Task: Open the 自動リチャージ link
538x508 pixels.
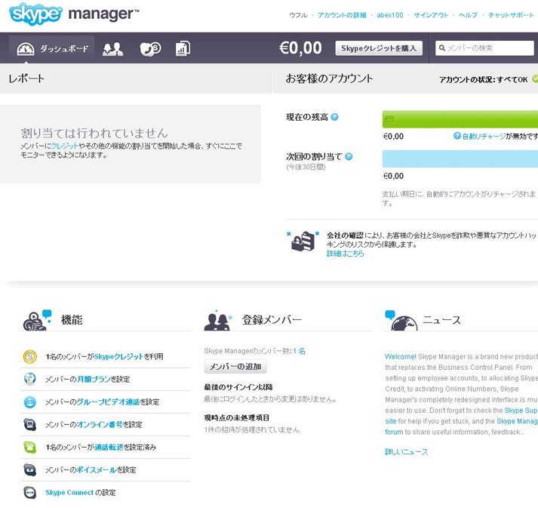Action: coord(484,137)
